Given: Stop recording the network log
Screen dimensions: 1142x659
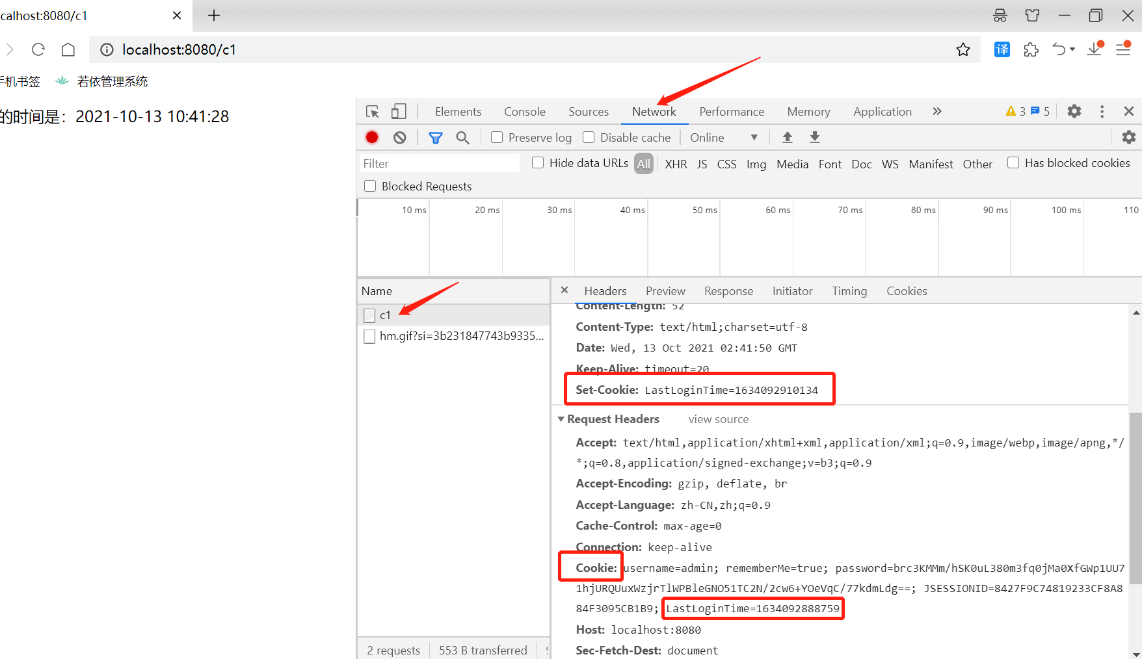Looking at the screenshot, I should click(372, 137).
